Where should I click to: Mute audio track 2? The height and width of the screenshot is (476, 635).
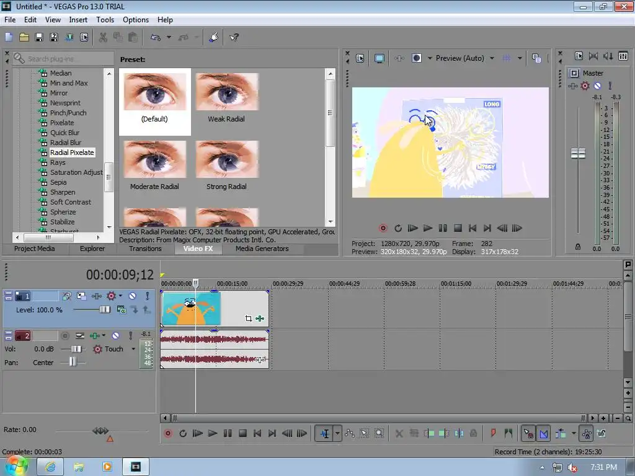(x=115, y=336)
